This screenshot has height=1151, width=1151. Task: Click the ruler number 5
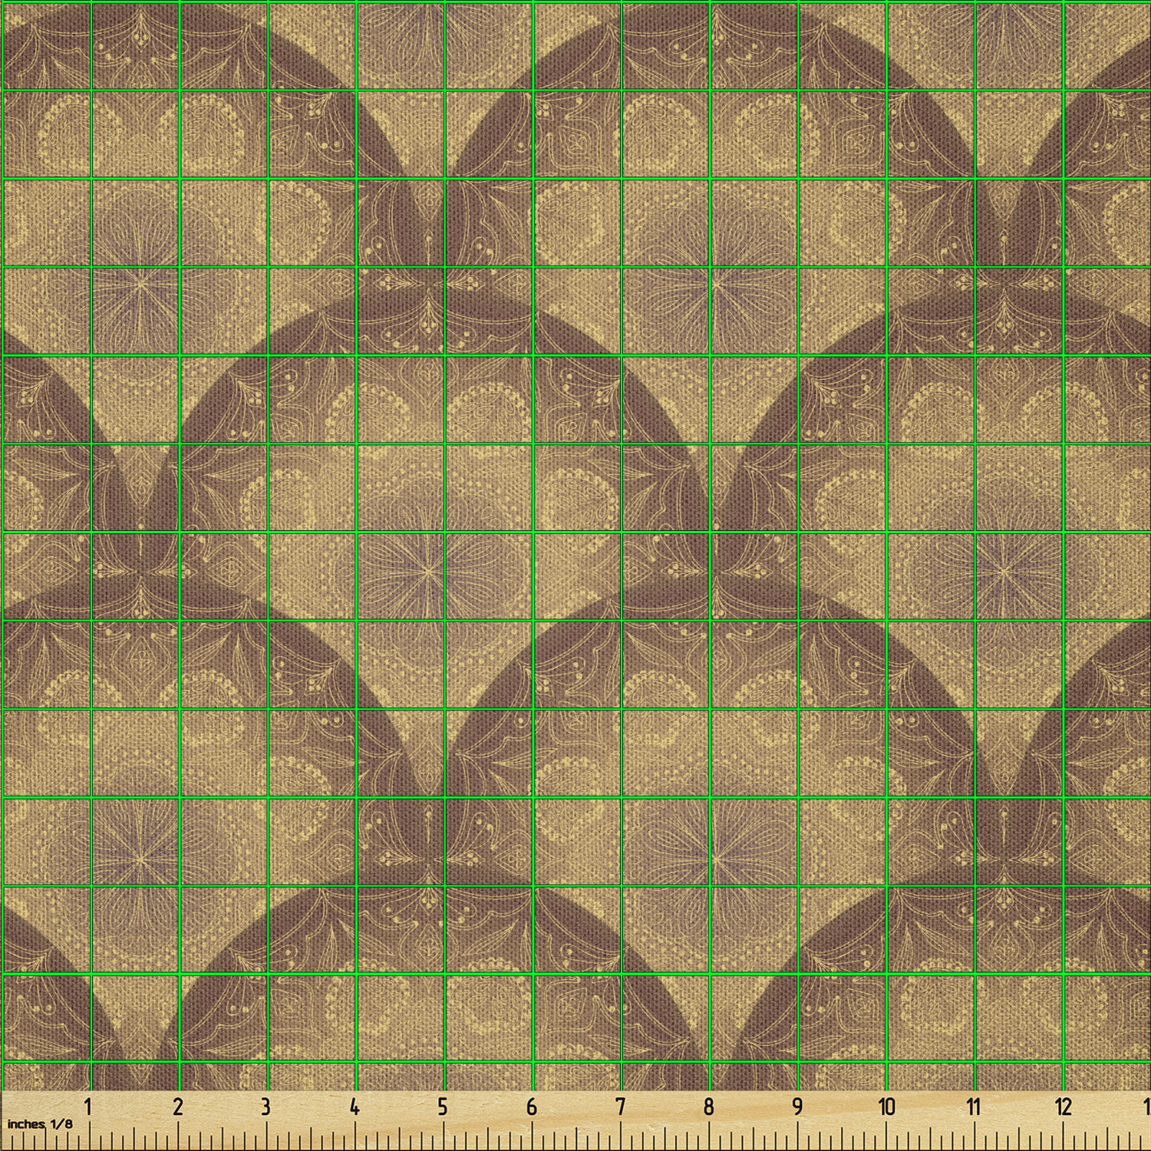point(443,1107)
